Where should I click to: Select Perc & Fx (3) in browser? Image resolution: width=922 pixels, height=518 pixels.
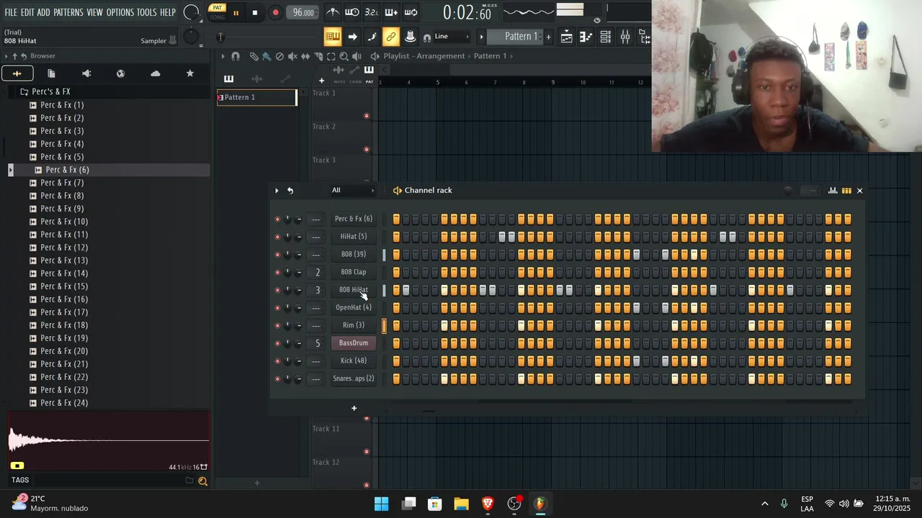click(x=62, y=131)
